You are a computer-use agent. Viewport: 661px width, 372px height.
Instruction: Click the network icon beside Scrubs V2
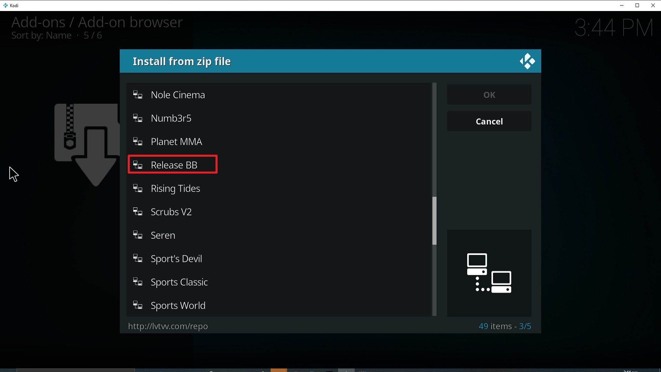[138, 212]
